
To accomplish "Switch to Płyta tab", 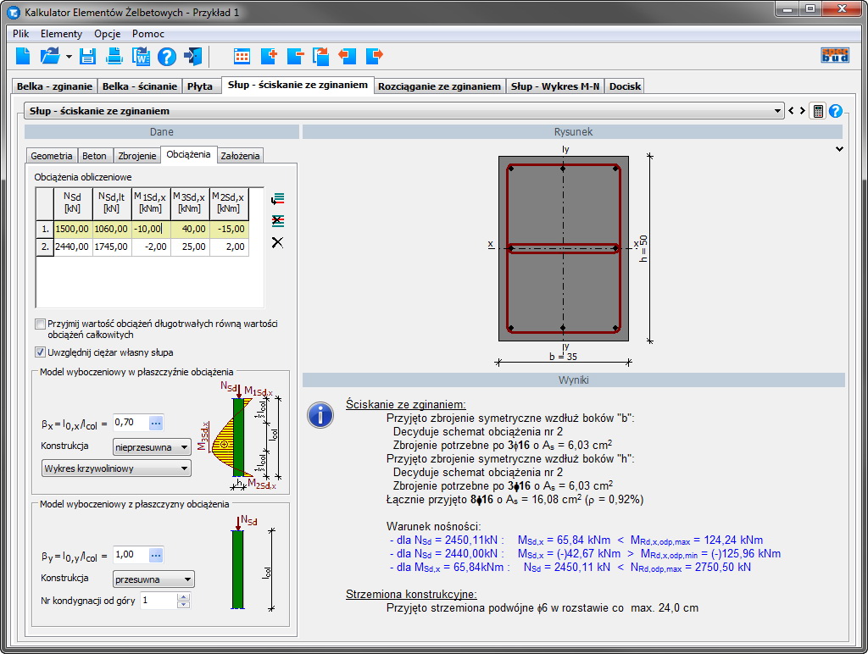I will (x=200, y=86).
